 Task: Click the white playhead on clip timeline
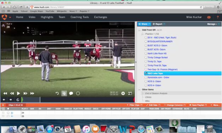[40, 100]
